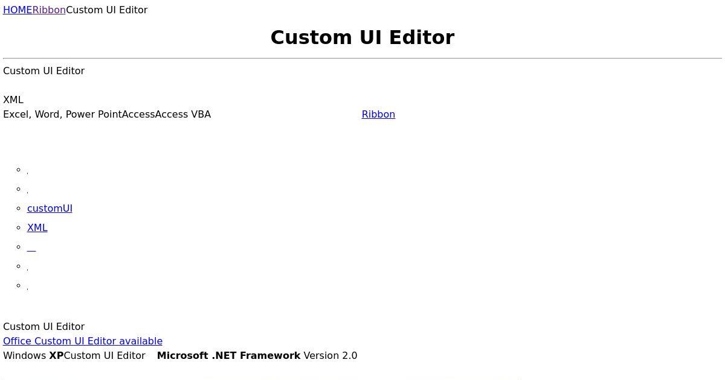
Task: Follow the XML link in the bullet list
Action: click(37, 227)
